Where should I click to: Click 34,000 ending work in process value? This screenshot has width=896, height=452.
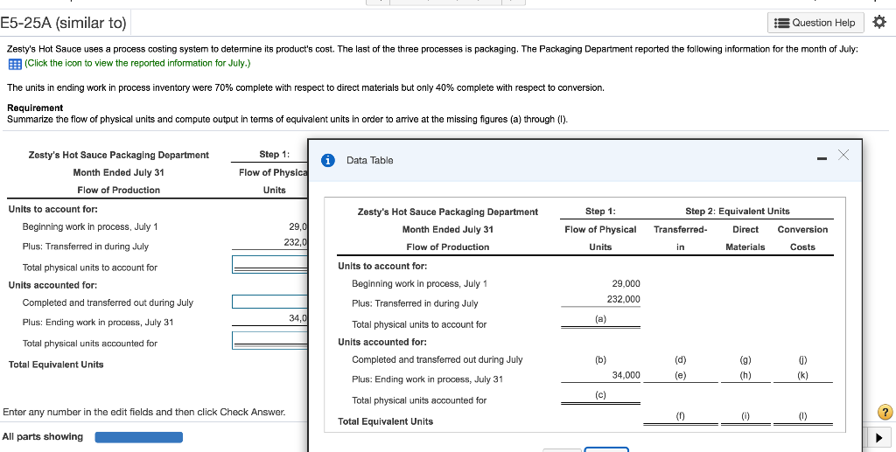coord(626,375)
